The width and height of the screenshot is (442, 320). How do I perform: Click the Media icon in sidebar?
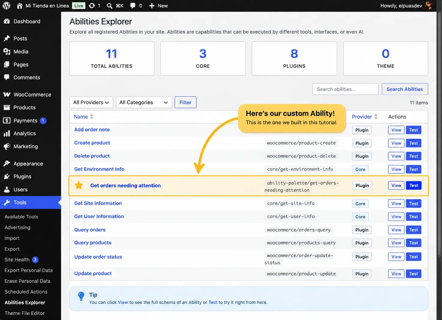pos(7,52)
